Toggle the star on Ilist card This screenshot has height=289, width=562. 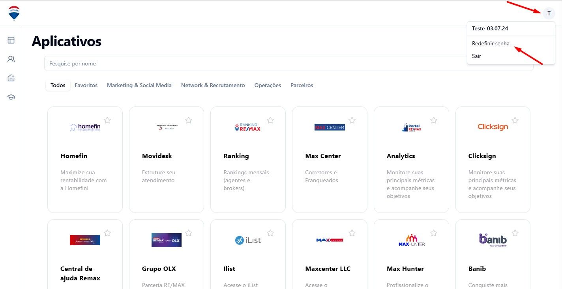(x=270, y=233)
